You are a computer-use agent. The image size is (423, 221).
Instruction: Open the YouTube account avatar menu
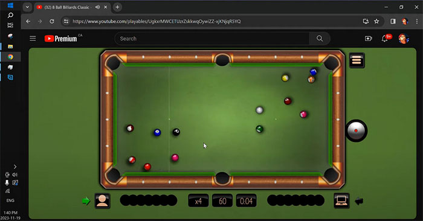tap(403, 39)
